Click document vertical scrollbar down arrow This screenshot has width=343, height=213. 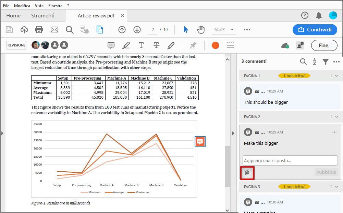[228, 210]
